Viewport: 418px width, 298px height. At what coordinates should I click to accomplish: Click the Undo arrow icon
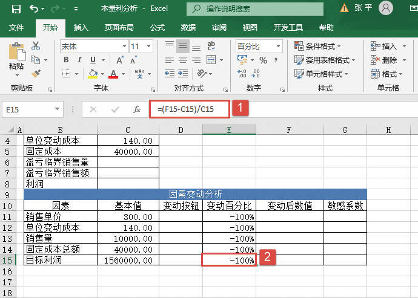34,9
